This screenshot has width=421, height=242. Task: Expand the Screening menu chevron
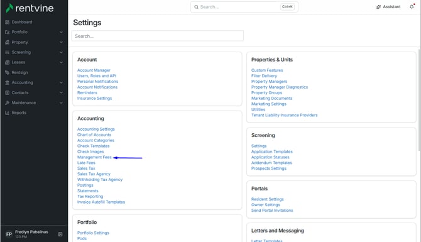[x=61, y=52]
